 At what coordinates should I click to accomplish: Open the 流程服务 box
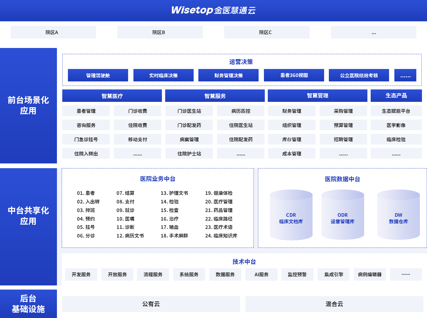click(153, 274)
